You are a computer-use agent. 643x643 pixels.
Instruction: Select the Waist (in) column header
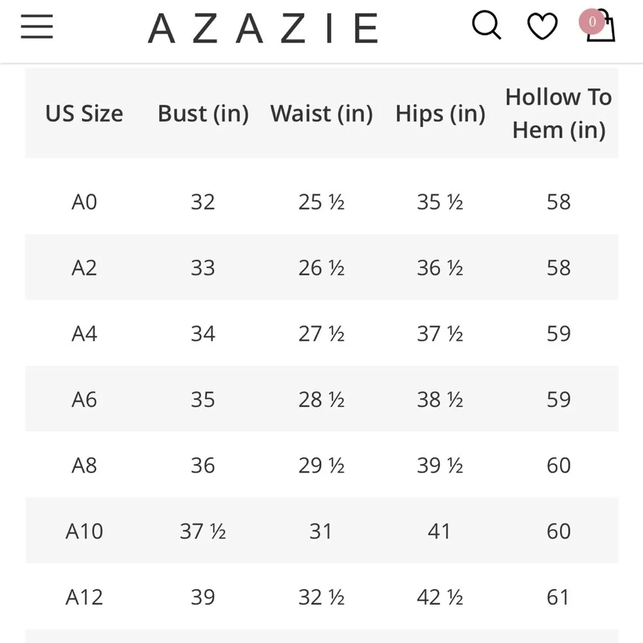point(321,114)
